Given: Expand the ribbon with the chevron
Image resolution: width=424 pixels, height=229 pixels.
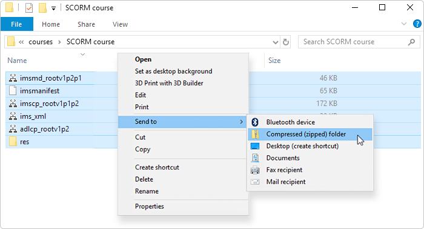Looking at the screenshot, I should coord(404,24).
